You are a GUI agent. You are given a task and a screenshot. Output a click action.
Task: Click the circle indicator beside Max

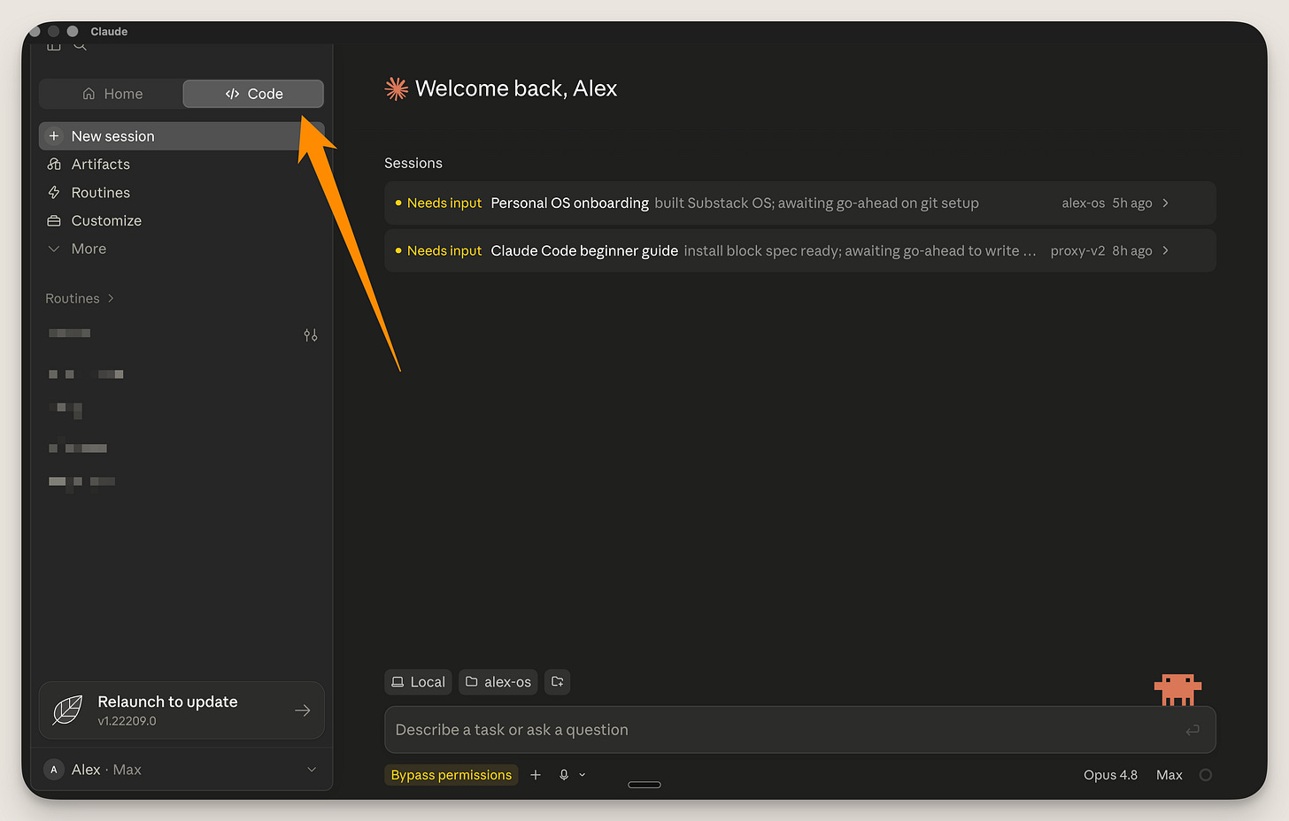[x=1206, y=775]
